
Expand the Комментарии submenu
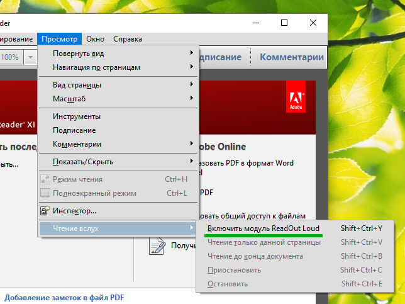pos(119,144)
